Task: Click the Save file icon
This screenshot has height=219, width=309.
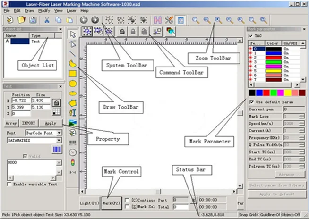Action: [33, 20]
